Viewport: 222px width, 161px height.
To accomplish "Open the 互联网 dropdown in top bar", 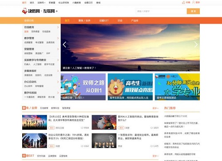I will [41, 3].
